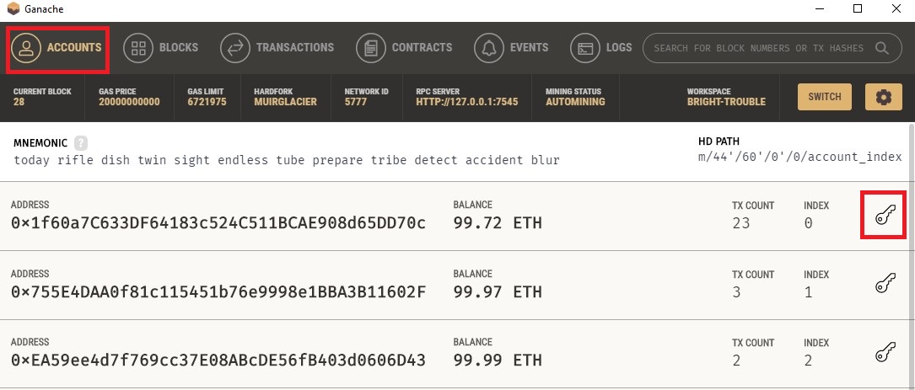The image size is (915, 390).
Task: Select address 0×1f60a7C633DF64183c524C511BCAE908d65DD70c
Action: 218,222
